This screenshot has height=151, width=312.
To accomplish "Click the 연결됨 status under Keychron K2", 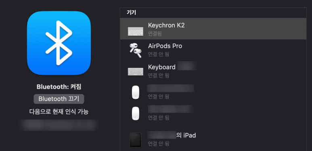I will pyautogui.click(x=155, y=33).
